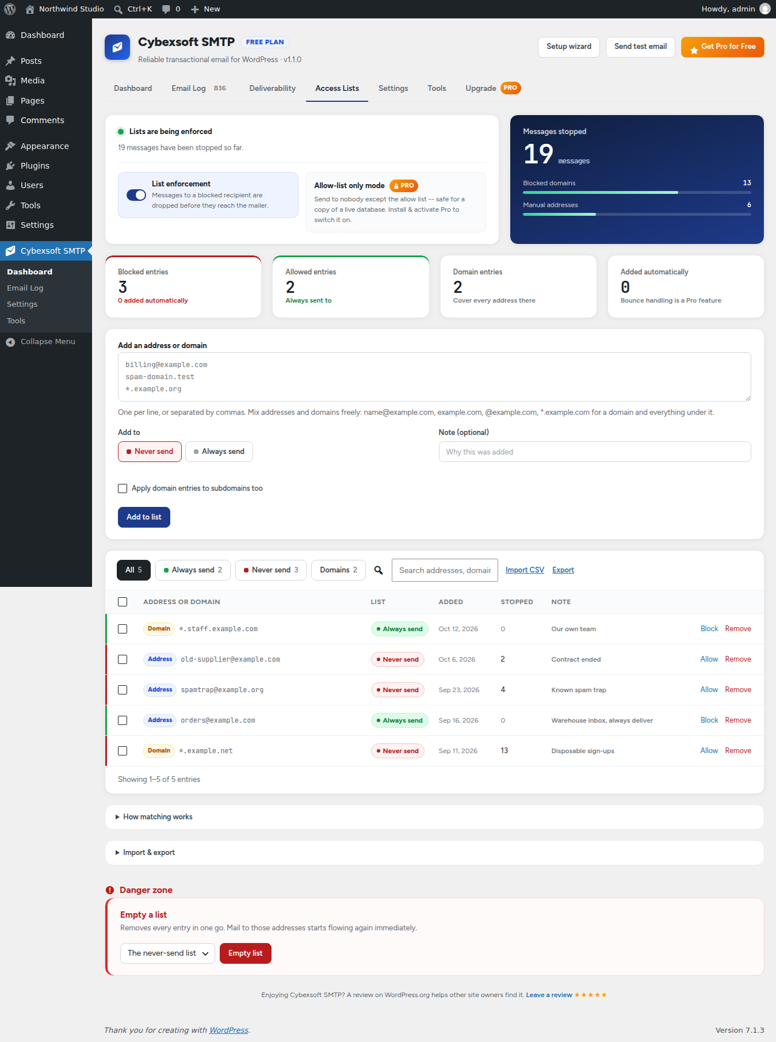Choose the Never send radio option

coord(150,452)
